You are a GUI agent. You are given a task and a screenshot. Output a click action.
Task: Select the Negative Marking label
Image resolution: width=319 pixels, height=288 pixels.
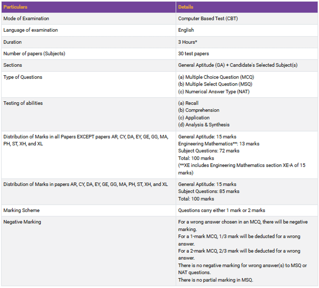22,222
